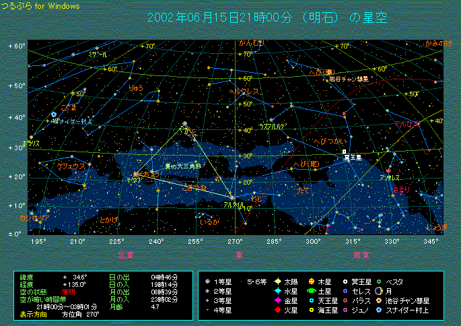Click the アルタイル star label

tap(234, 205)
